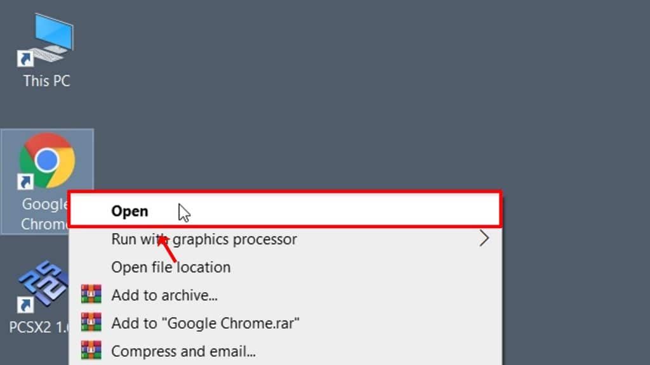650x365 pixels.
Task: Select Run with graphics processor entry
Action: [x=285, y=239]
